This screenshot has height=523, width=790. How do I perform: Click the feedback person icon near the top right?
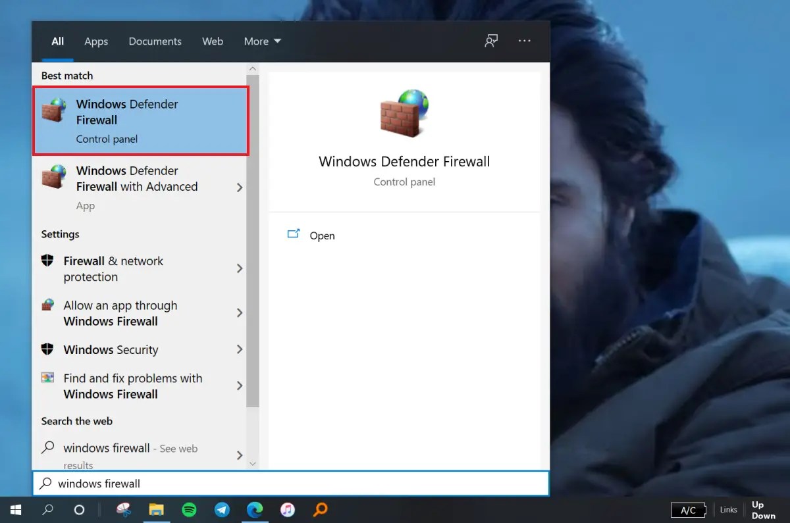coord(491,41)
